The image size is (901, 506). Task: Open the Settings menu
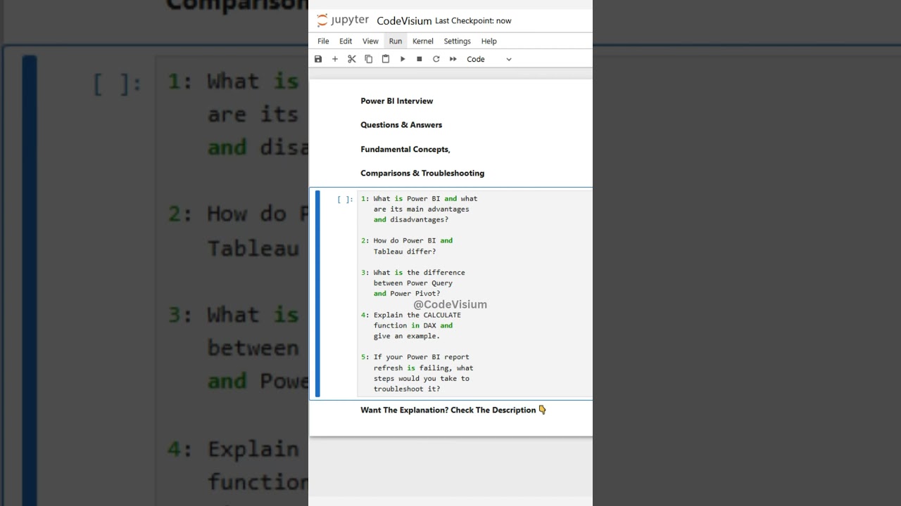(458, 41)
